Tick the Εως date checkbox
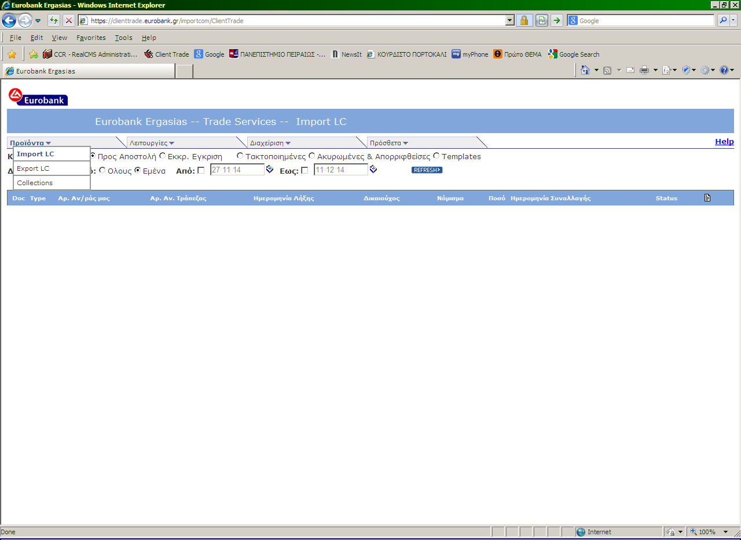Image resolution: width=741 pixels, height=540 pixels. tap(305, 170)
